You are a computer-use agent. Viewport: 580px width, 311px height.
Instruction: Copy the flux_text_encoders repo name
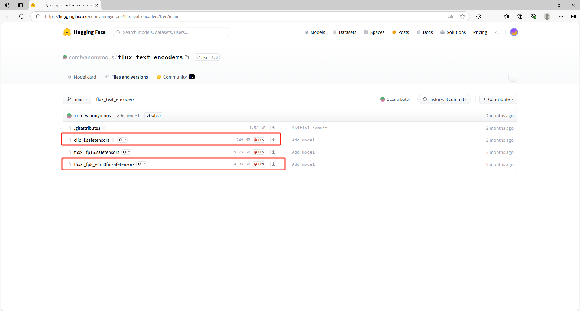click(x=187, y=57)
